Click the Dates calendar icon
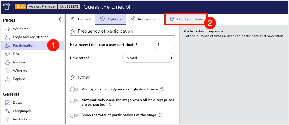This screenshot has width=289, height=125. 8,103
